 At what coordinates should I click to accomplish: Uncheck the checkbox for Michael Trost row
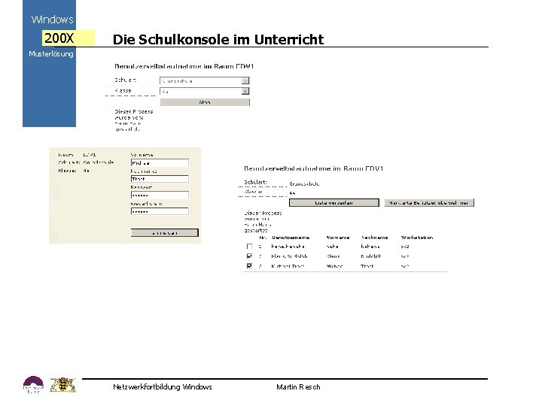(x=250, y=266)
